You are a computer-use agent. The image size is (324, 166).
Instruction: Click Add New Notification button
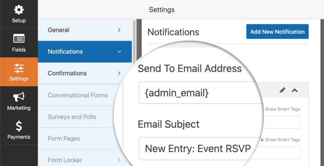click(277, 32)
